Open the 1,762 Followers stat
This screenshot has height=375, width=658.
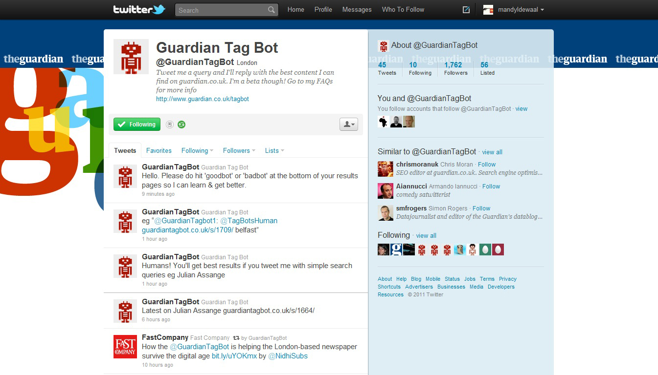coord(456,69)
